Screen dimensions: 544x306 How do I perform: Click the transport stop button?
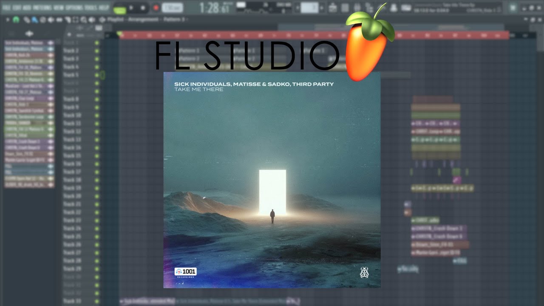[x=143, y=8]
